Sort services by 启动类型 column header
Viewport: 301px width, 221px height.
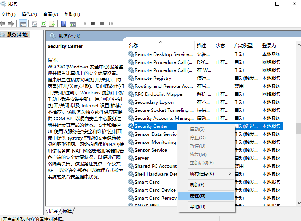pos(244,45)
